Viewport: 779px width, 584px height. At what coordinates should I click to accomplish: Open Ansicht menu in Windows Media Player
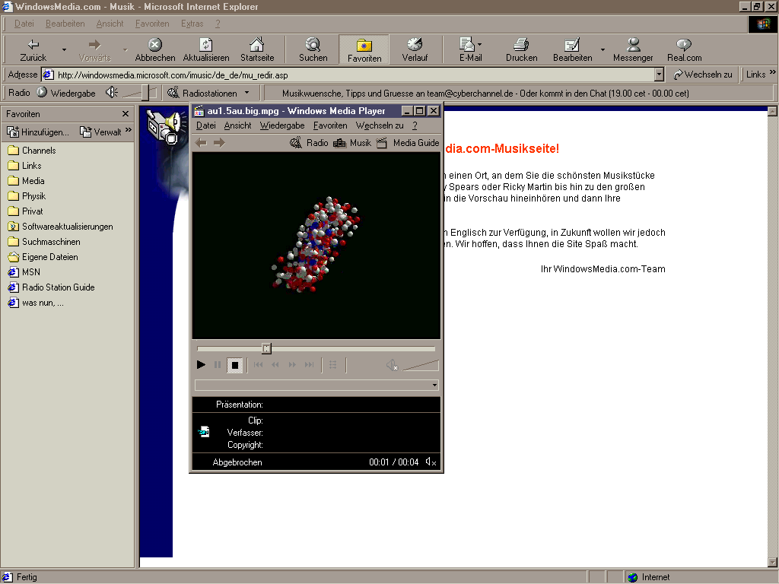(x=237, y=125)
